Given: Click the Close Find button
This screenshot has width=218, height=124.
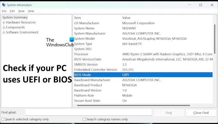Looking at the screenshot, I should click(201, 113).
